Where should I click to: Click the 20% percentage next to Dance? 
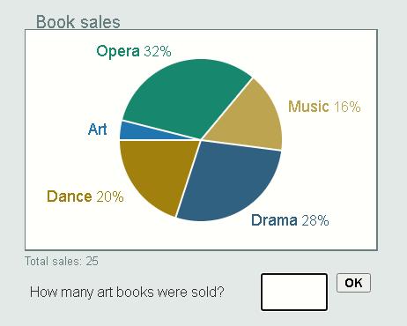(110, 196)
